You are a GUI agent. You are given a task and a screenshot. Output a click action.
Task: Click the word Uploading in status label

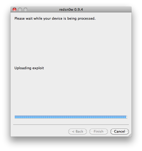pos(23,68)
